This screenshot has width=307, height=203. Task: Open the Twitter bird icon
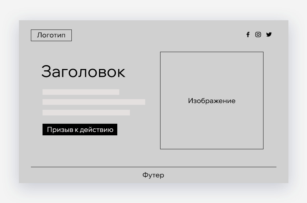point(269,34)
